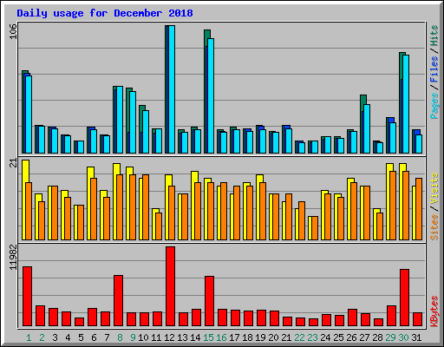Click the 'Pages' legend label
The width and height of the screenshot is (444, 347).
tap(434, 106)
